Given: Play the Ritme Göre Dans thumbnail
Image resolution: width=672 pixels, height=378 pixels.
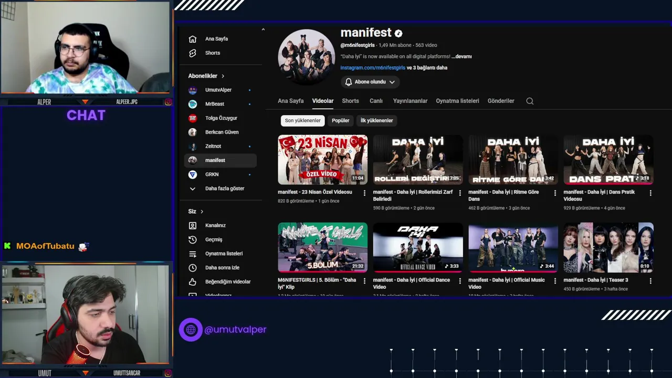Looking at the screenshot, I should [513, 160].
